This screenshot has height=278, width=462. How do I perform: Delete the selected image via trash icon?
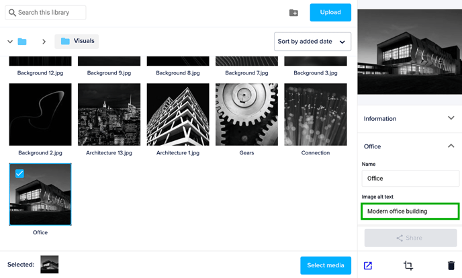(x=451, y=266)
